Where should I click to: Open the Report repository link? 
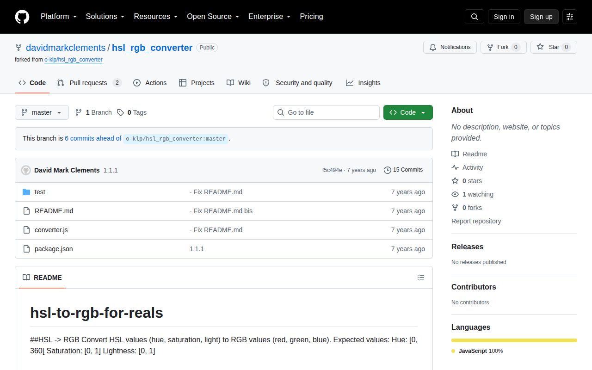point(476,221)
